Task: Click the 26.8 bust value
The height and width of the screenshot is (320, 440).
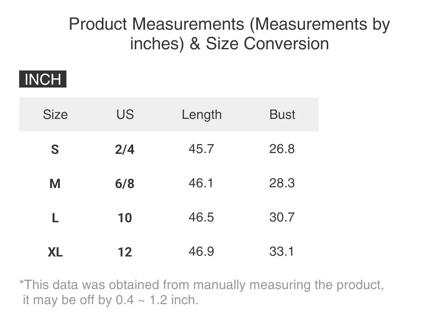Action: 282,149
